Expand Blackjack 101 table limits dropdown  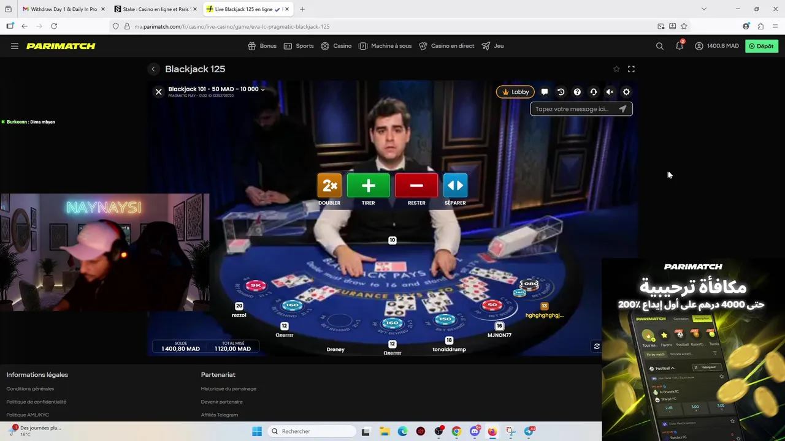coord(262,89)
